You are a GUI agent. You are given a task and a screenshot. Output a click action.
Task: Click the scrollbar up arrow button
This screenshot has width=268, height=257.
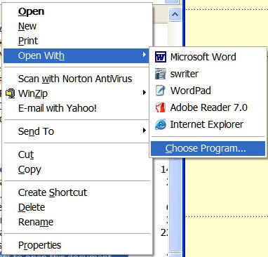(175, 14)
